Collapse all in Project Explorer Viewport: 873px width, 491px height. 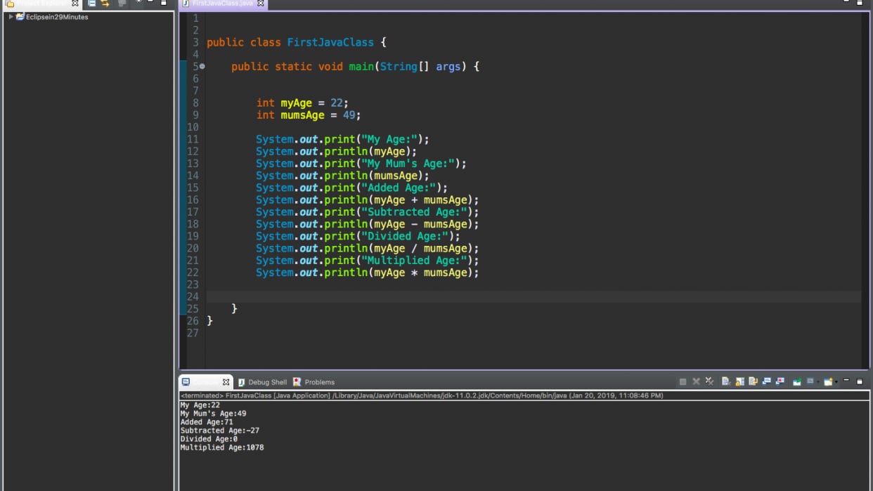point(91,4)
